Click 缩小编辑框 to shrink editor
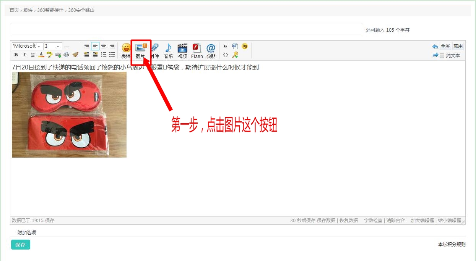The width and height of the screenshot is (476, 261). [450, 221]
